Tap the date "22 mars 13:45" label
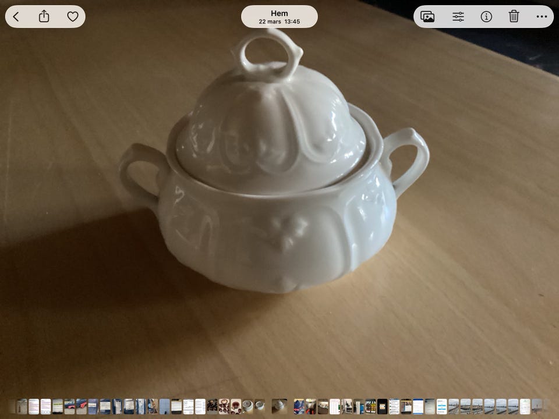Screen dimensions: 559x419 (x=279, y=22)
